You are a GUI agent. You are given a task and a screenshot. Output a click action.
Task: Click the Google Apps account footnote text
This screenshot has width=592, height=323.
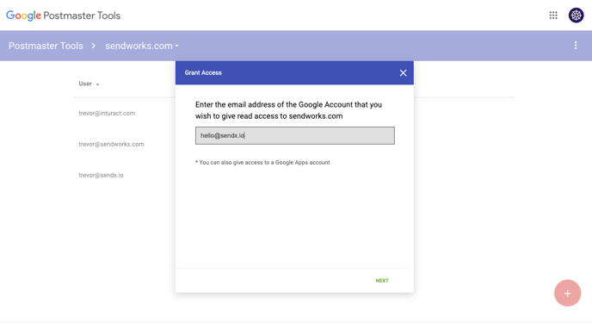point(263,163)
